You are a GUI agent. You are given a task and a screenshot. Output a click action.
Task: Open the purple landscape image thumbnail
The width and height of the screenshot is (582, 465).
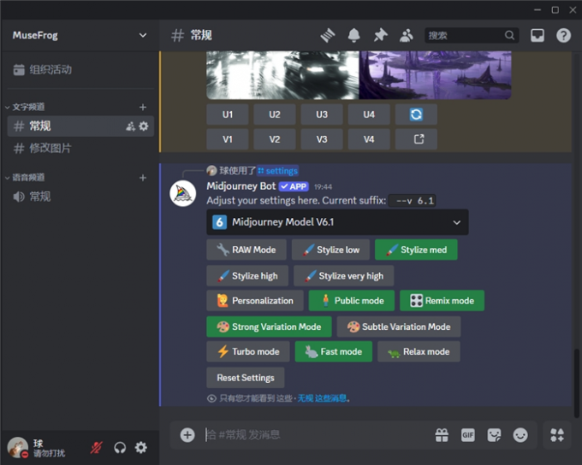tap(435, 75)
